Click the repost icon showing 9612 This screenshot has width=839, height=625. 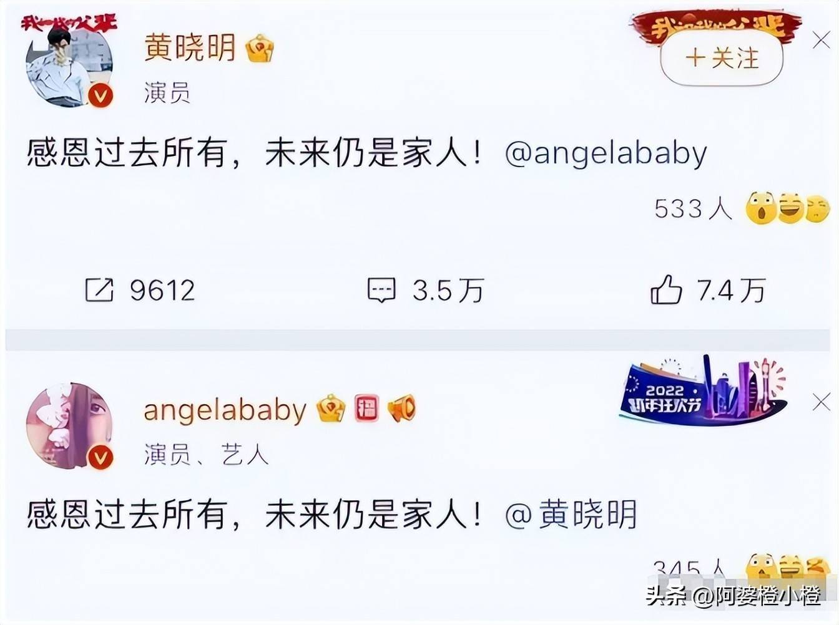(99, 290)
